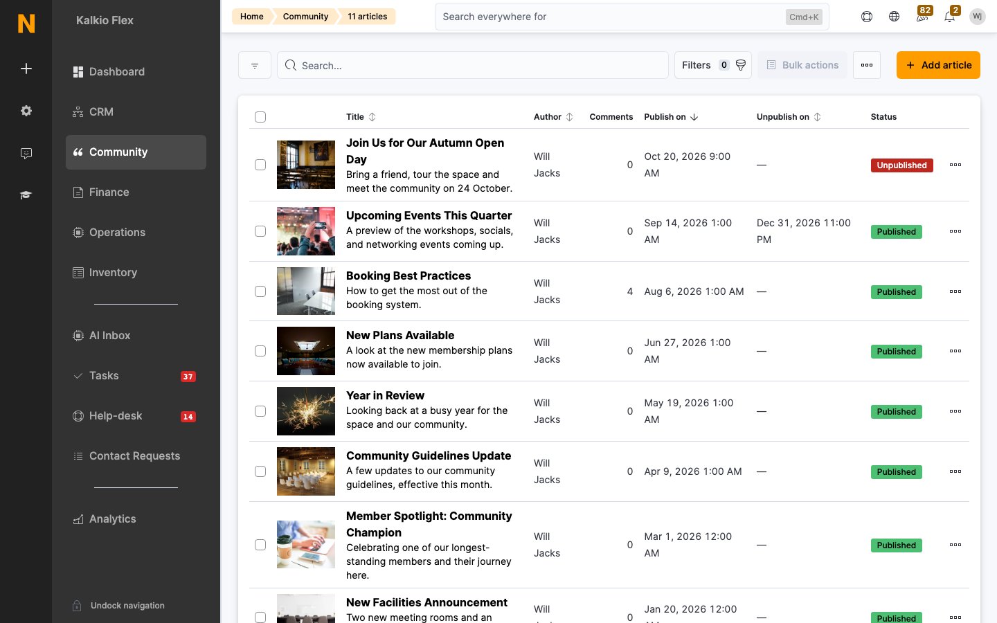Click Undock navigation
The height and width of the screenshot is (623, 997).
coord(118,606)
